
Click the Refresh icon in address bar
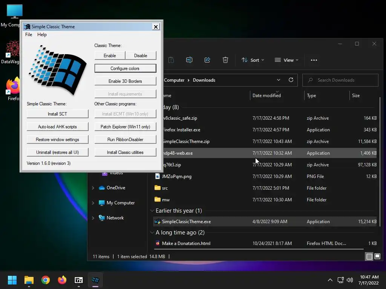click(291, 80)
